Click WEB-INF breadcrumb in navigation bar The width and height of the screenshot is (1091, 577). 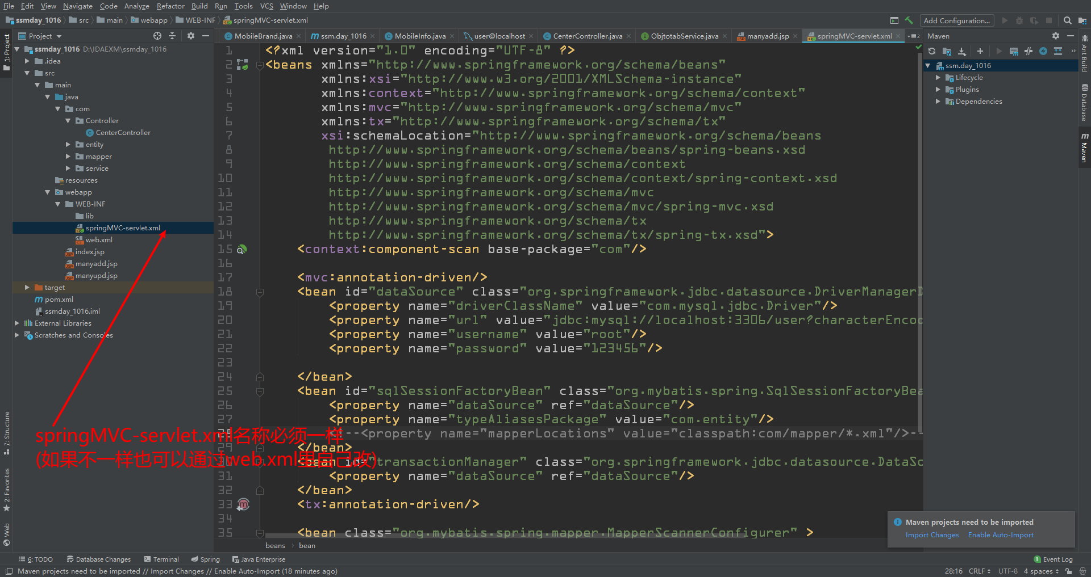coord(195,20)
